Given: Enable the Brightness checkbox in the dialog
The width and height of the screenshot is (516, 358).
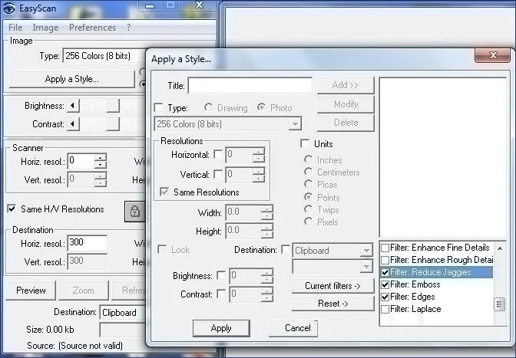Looking at the screenshot, I should pos(221,275).
